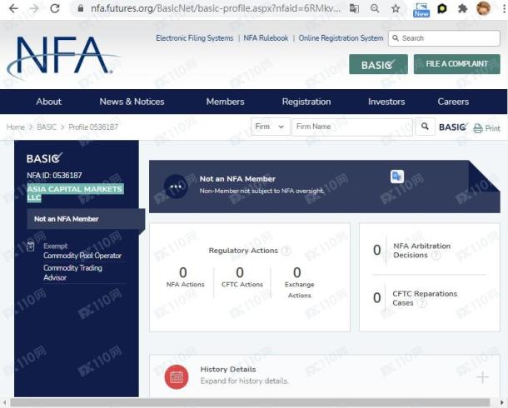Click the 'CFTC Reparations Cases' label
Screen dimensions: 508x408
pos(425,298)
